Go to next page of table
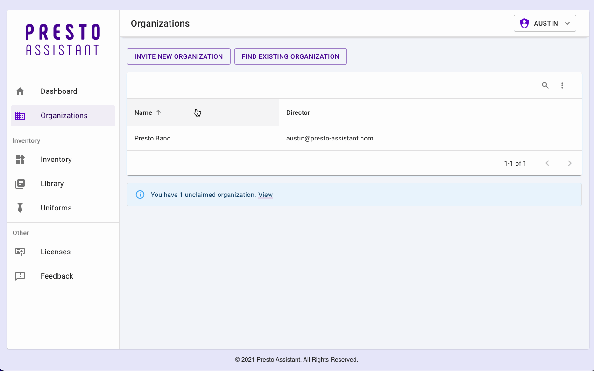 click(x=569, y=163)
